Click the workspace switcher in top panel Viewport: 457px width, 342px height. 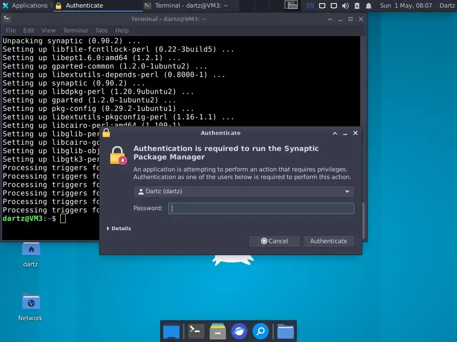coord(291,5)
